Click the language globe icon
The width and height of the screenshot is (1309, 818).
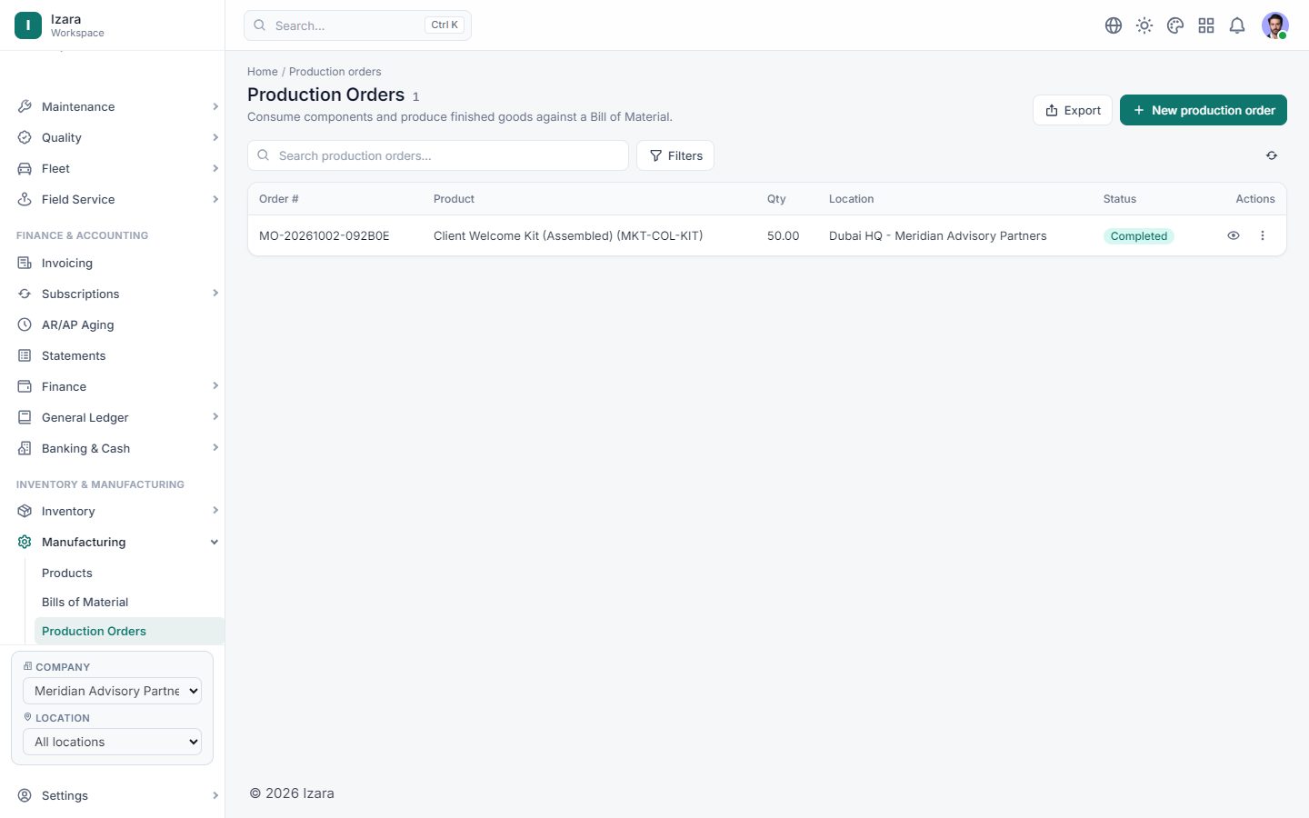coord(1114,25)
